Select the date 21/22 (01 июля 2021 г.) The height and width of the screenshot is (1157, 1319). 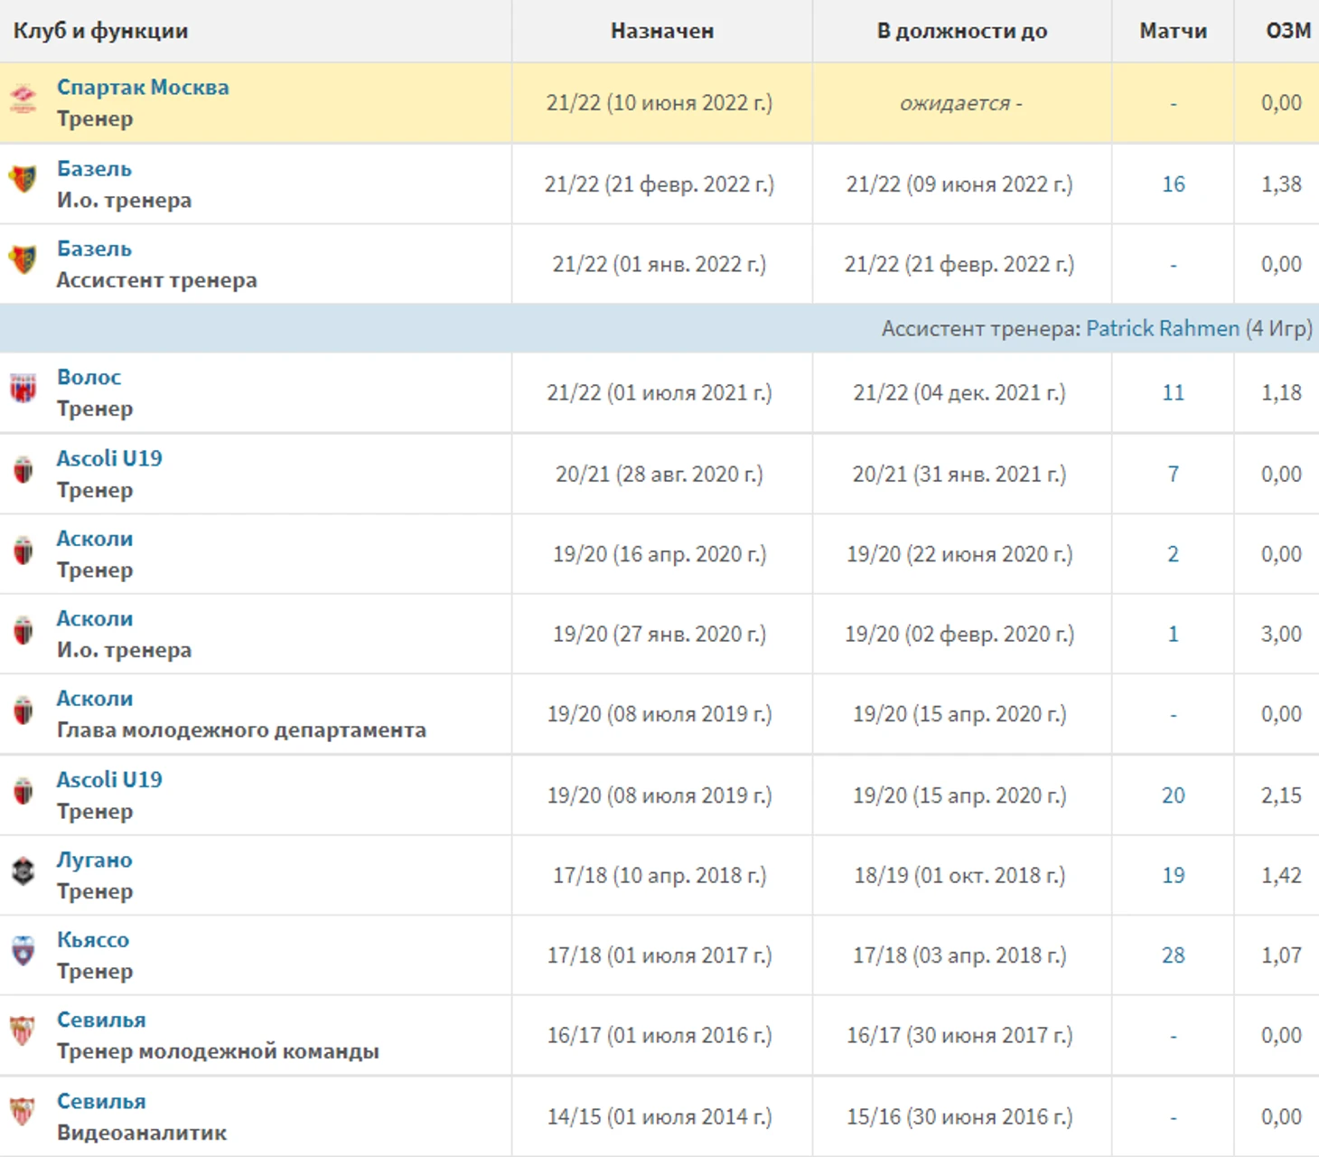(659, 393)
